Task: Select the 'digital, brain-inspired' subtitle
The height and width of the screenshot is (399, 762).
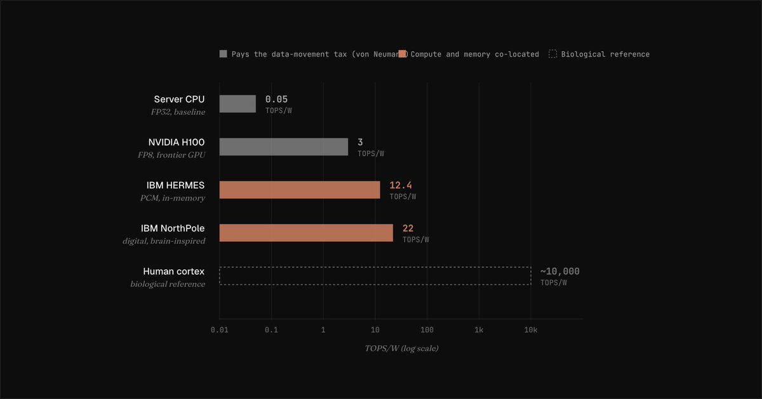Action: [x=164, y=241]
